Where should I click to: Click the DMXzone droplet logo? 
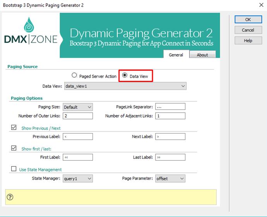(x=29, y=25)
